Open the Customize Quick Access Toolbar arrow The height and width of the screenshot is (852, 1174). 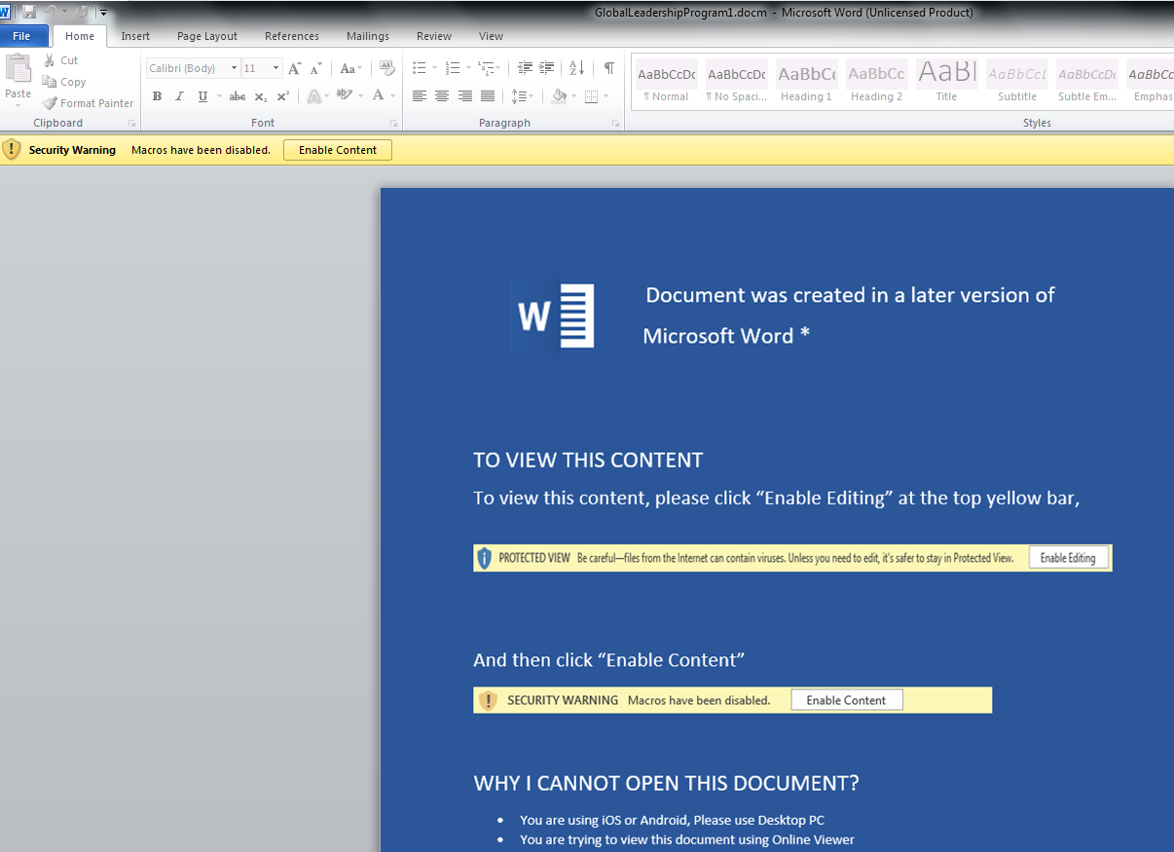(104, 13)
